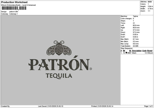Click the Total Bobbin value '32.08ft'

pos(136,46)
